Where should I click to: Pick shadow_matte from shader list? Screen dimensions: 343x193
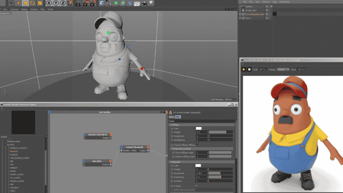[x=17, y=181]
